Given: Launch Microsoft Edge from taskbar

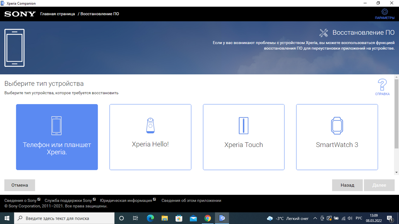Looking at the screenshot, I should pos(151,218).
